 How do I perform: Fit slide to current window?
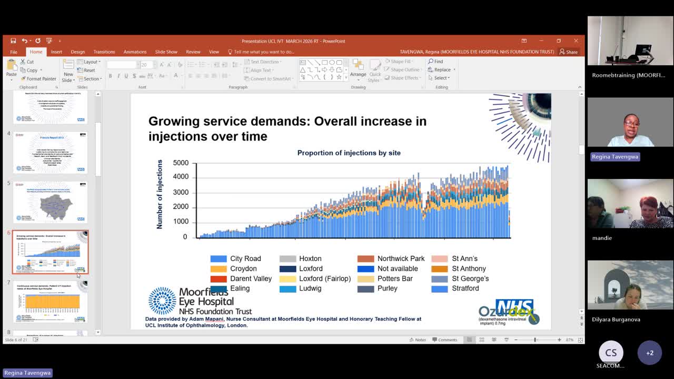[580, 340]
